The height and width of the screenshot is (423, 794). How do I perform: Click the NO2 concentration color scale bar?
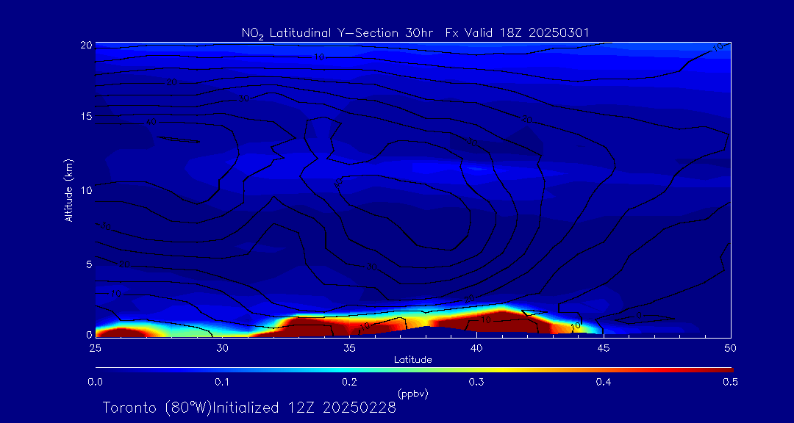[x=414, y=370]
